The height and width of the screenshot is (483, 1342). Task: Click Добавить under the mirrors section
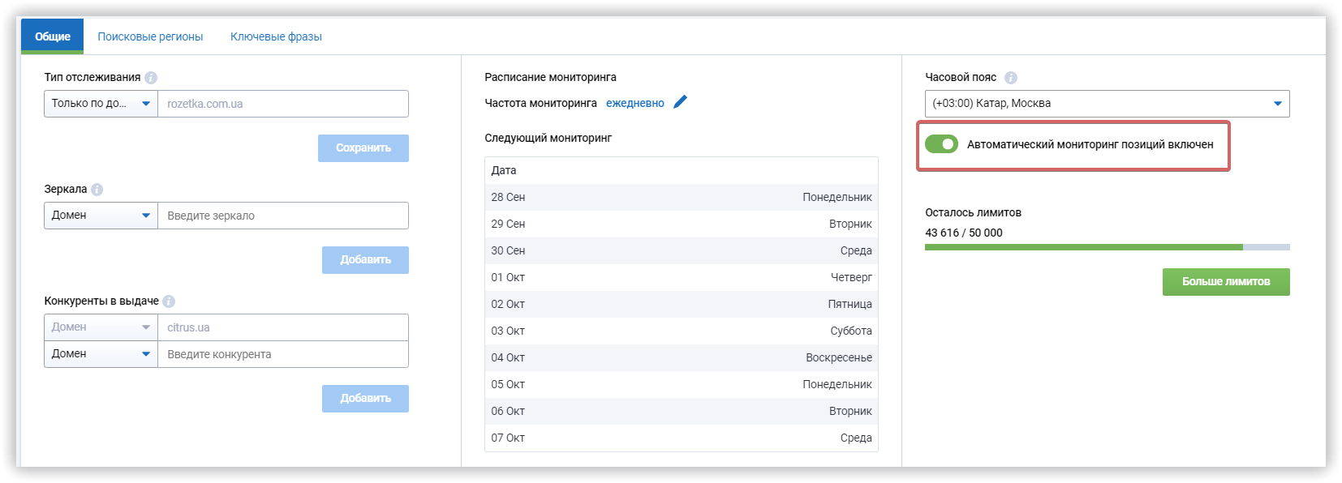[365, 260]
